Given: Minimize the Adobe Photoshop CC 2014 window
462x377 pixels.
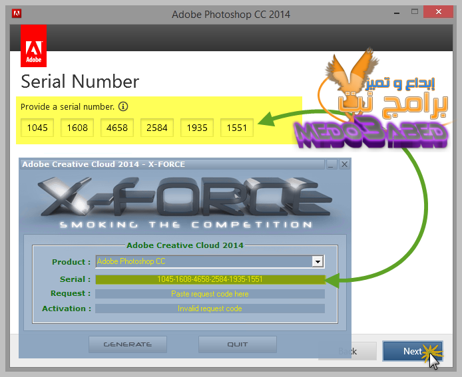Looking at the screenshot, I should tap(397, 13).
